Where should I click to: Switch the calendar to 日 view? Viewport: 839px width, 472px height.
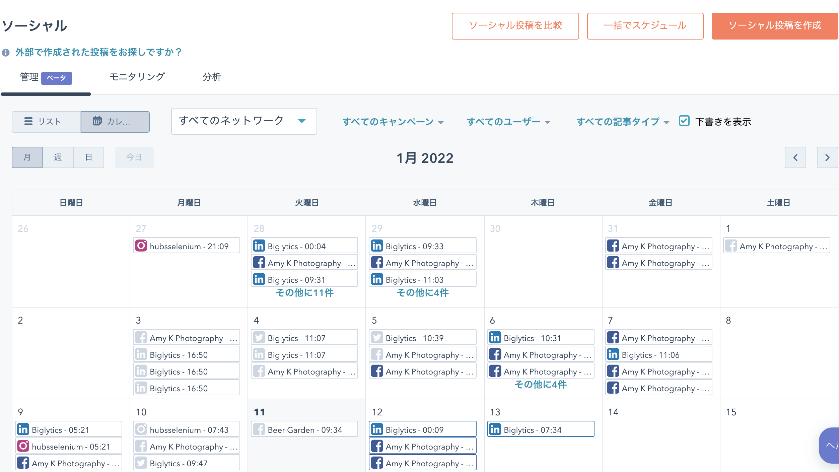click(x=88, y=157)
